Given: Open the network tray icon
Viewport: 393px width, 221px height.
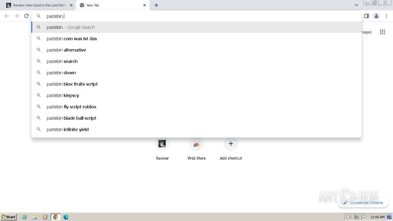Looking at the screenshot, I should 356,217.
